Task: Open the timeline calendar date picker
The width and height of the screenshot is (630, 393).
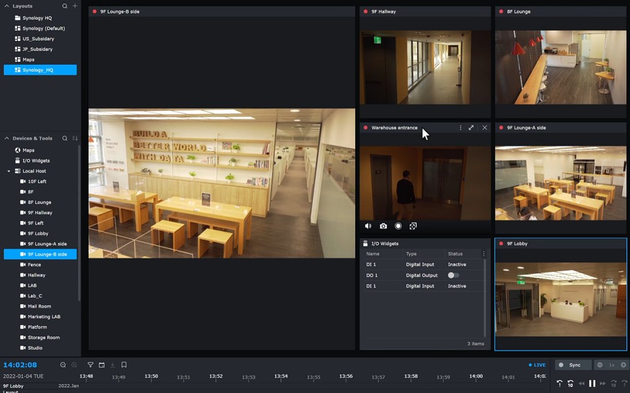Action: [101, 365]
